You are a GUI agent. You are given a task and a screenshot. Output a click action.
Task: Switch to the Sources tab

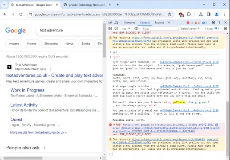click(x=159, y=23)
